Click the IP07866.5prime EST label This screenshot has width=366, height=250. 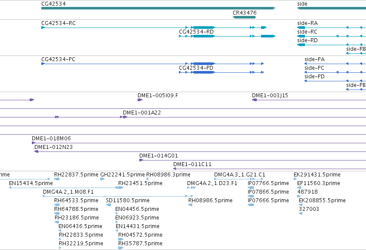point(268,192)
